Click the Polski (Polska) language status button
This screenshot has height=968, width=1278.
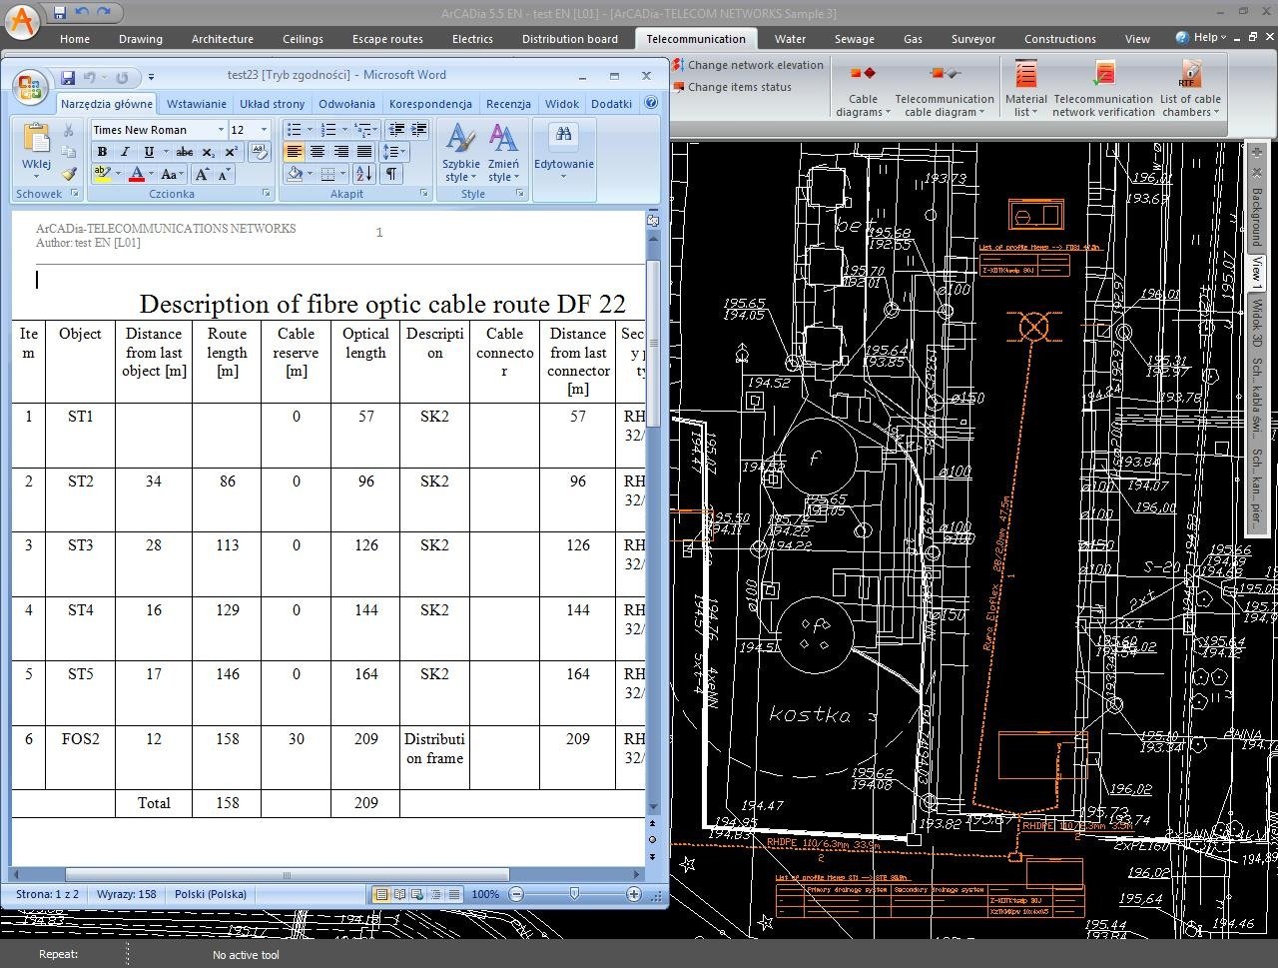(210, 894)
